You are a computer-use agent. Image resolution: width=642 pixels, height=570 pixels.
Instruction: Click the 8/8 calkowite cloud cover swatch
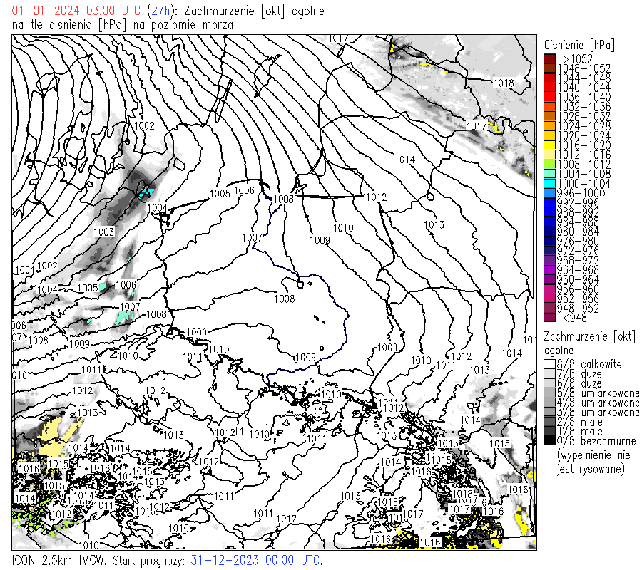(549, 364)
